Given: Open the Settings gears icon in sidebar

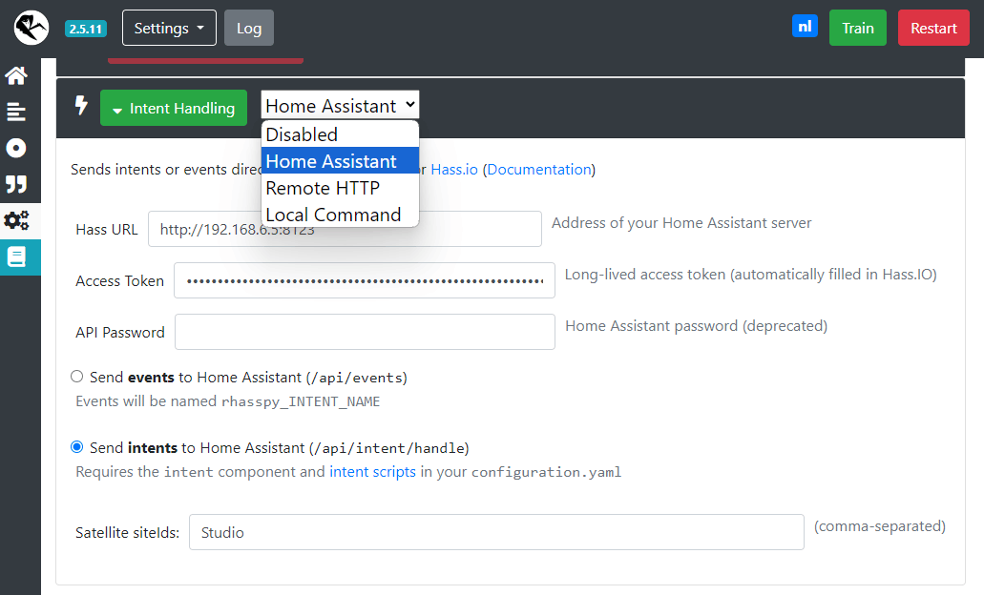Looking at the screenshot, I should [x=16, y=220].
